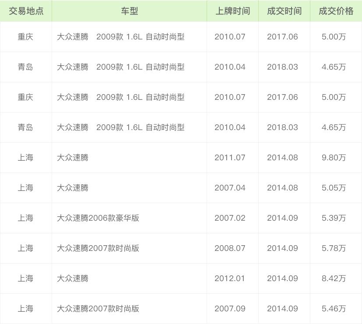Select 5.00万 in the topmost data row
Screen dimensions: 362x324
click(x=334, y=37)
